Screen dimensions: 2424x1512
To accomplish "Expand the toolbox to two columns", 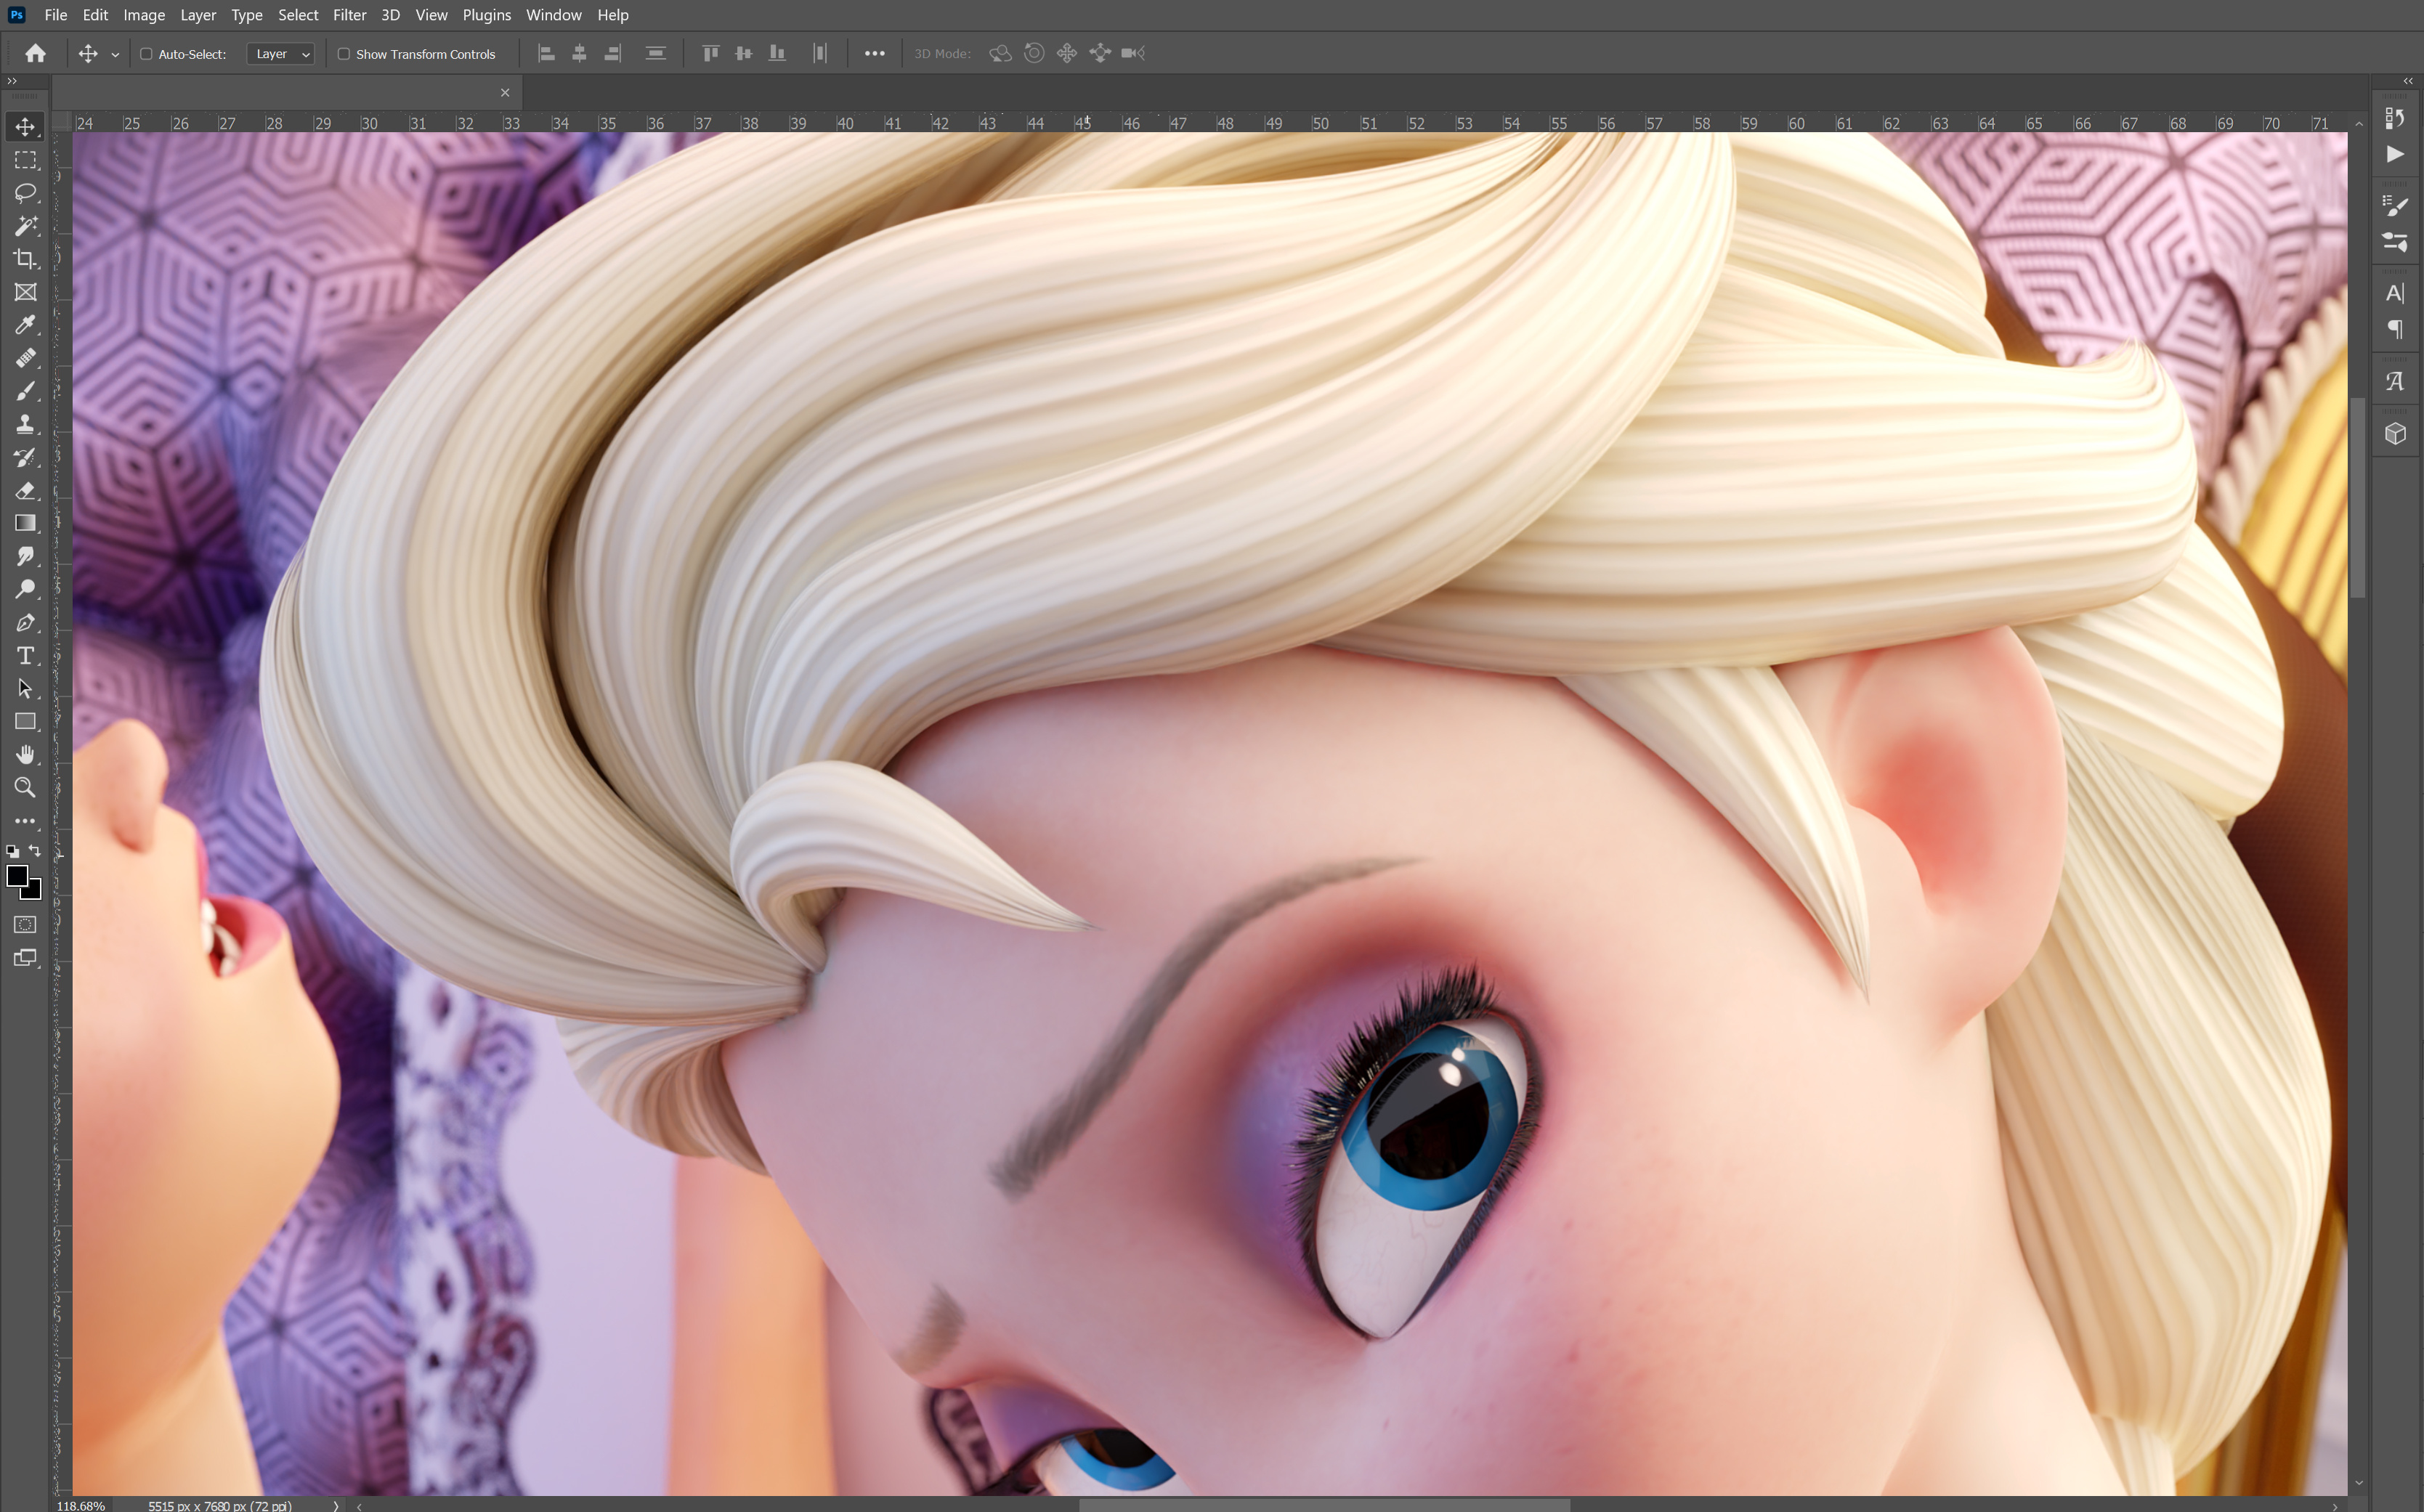I will click(x=12, y=81).
